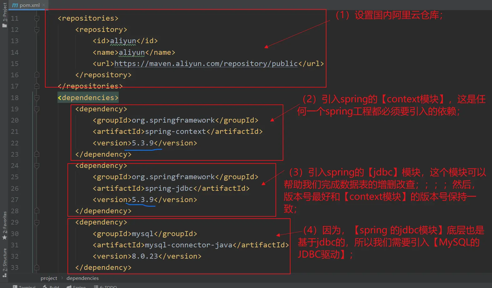Screen dimensions: 492x288
Task: Click line number 13 in the gutter
Action: [x=15, y=41]
